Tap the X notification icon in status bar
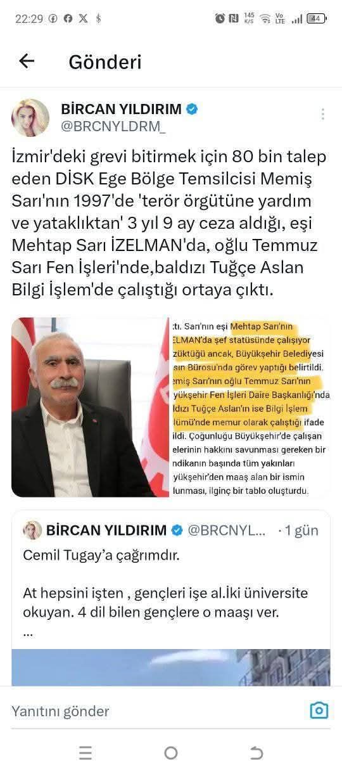 83,19
